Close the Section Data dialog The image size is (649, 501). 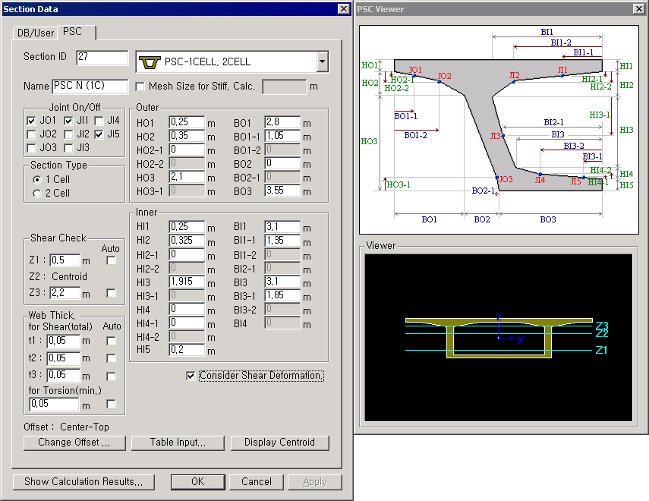344,8
